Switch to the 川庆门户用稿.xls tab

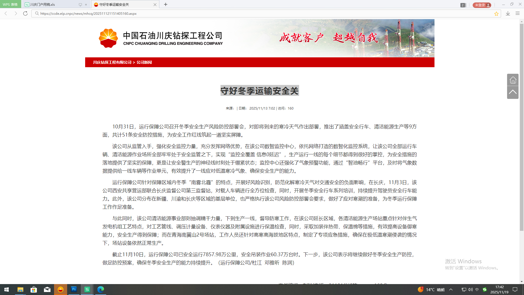pyautogui.click(x=43, y=5)
